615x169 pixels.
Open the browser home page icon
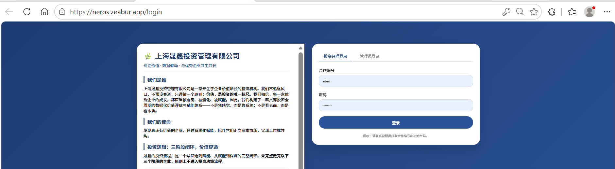(x=44, y=12)
